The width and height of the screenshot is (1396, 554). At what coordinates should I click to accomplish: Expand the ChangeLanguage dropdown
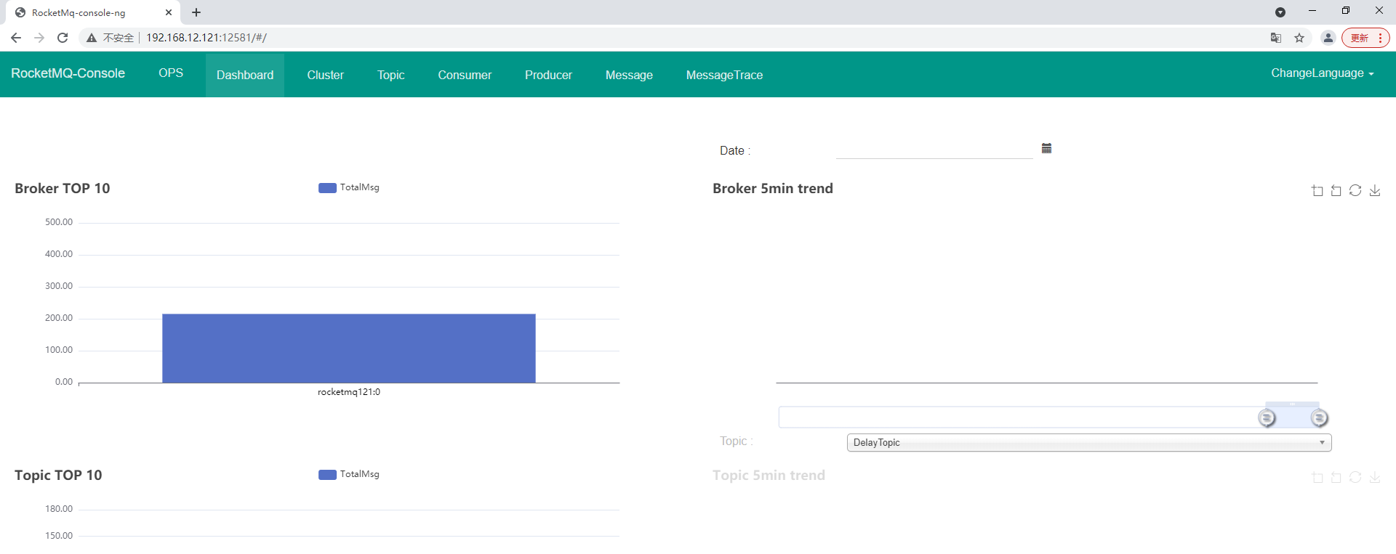click(1323, 73)
